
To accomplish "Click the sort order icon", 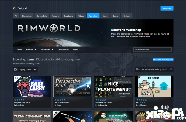I will coord(138,69).
